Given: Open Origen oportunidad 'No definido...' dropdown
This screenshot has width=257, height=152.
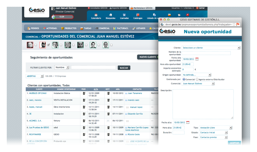Looking at the screenshot, I should pos(196,75).
